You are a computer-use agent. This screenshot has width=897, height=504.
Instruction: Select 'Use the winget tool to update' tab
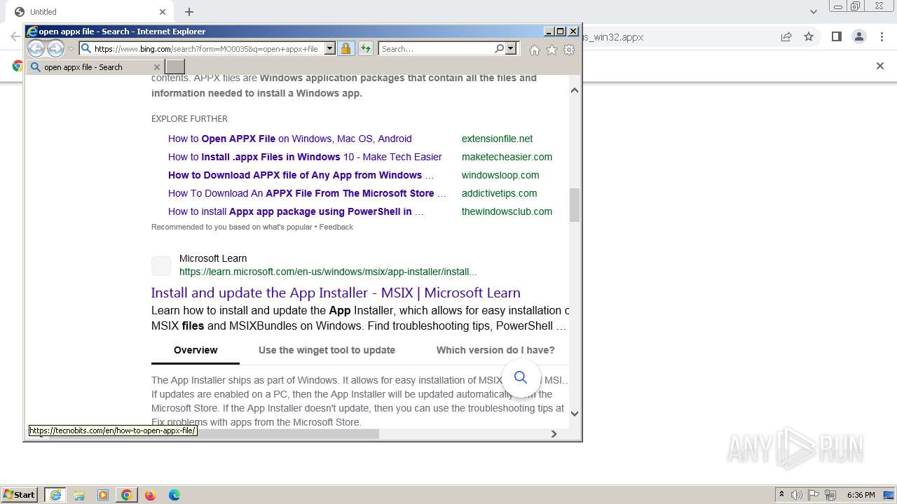click(x=327, y=350)
